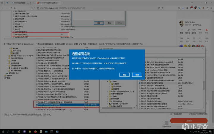Open the browser home page

pos(15,8)
